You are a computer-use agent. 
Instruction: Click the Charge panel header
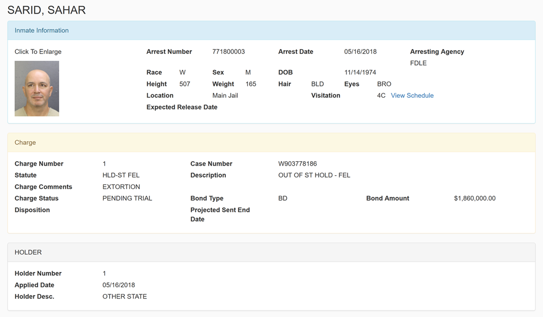(271, 143)
